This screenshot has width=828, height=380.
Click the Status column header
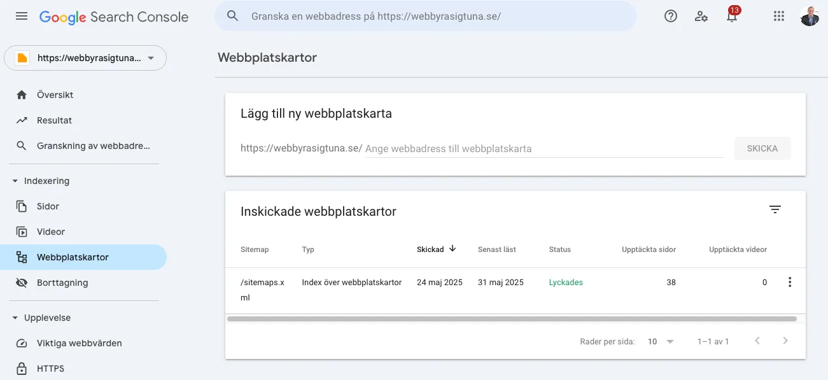pos(560,250)
